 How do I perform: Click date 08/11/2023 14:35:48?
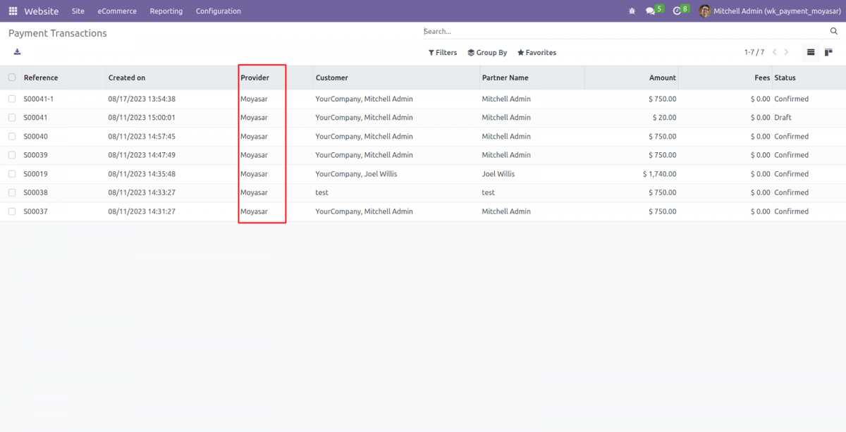142,173
